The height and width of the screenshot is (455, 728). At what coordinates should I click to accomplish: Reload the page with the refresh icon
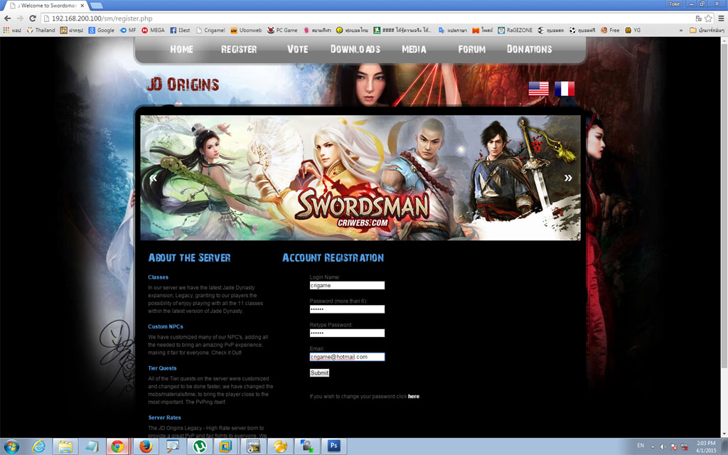(x=33, y=18)
